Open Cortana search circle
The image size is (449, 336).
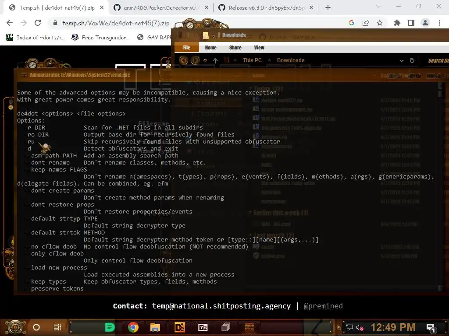coord(36,327)
